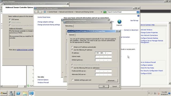Click the question mark help button in IPv4 dialog
This screenshot has height=96, width=171.
click(117, 31)
